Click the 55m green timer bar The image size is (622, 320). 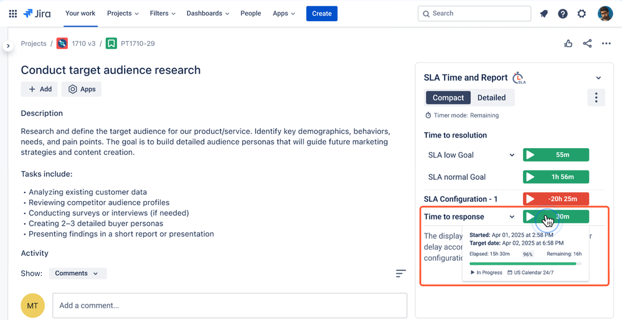(556, 155)
